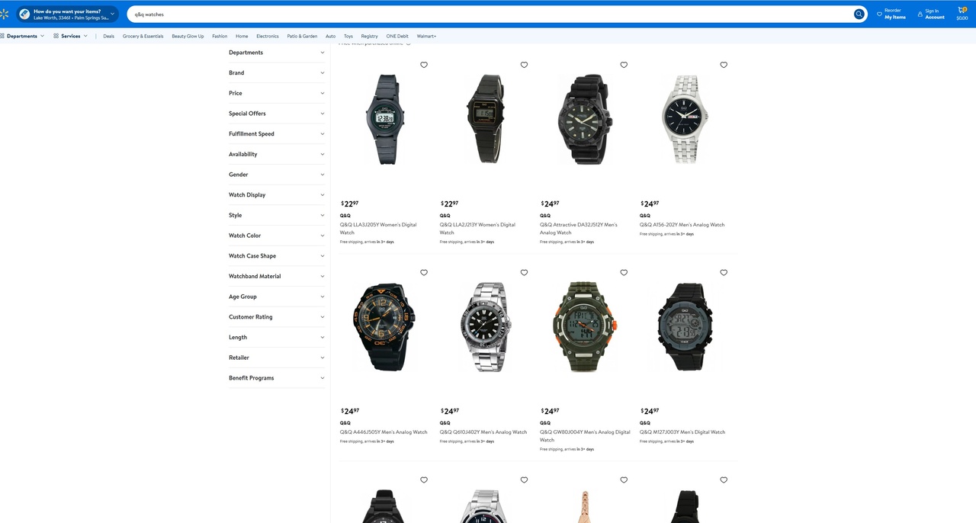
Task: Save Q&Q Attractive DA32J512Y watch to favorites
Action: click(x=624, y=65)
